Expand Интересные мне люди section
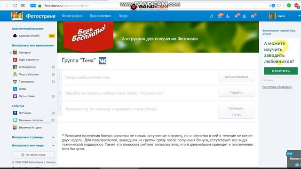Screen dimensions: 301x169 pyautogui.click(x=33, y=146)
